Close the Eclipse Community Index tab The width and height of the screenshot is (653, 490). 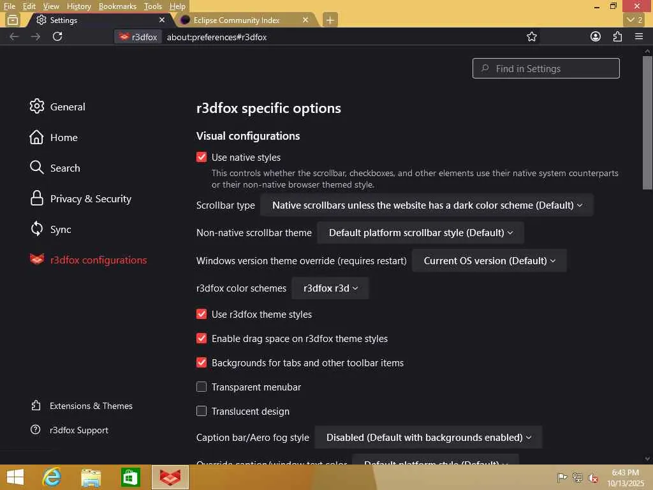tap(305, 20)
